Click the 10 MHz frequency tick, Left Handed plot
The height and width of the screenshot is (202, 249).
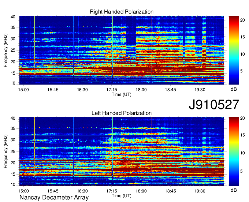coord(13,184)
